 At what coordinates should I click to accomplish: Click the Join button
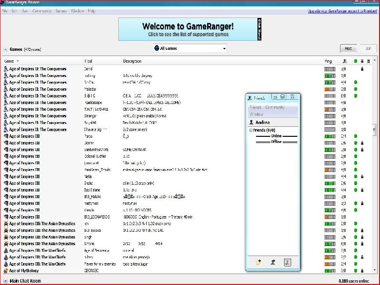369,48
